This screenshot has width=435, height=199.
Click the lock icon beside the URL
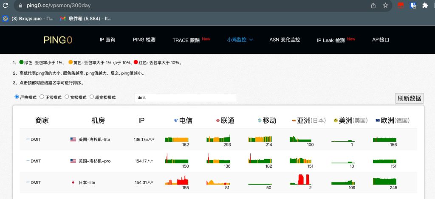click(20, 5)
